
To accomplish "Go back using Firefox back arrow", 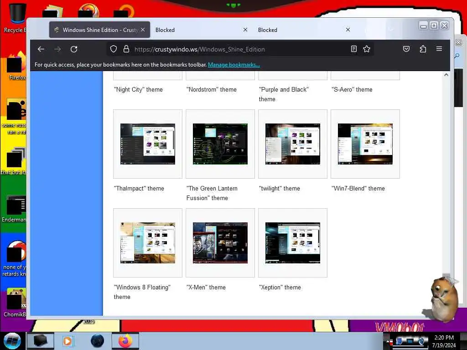I will tap(41, 49).
